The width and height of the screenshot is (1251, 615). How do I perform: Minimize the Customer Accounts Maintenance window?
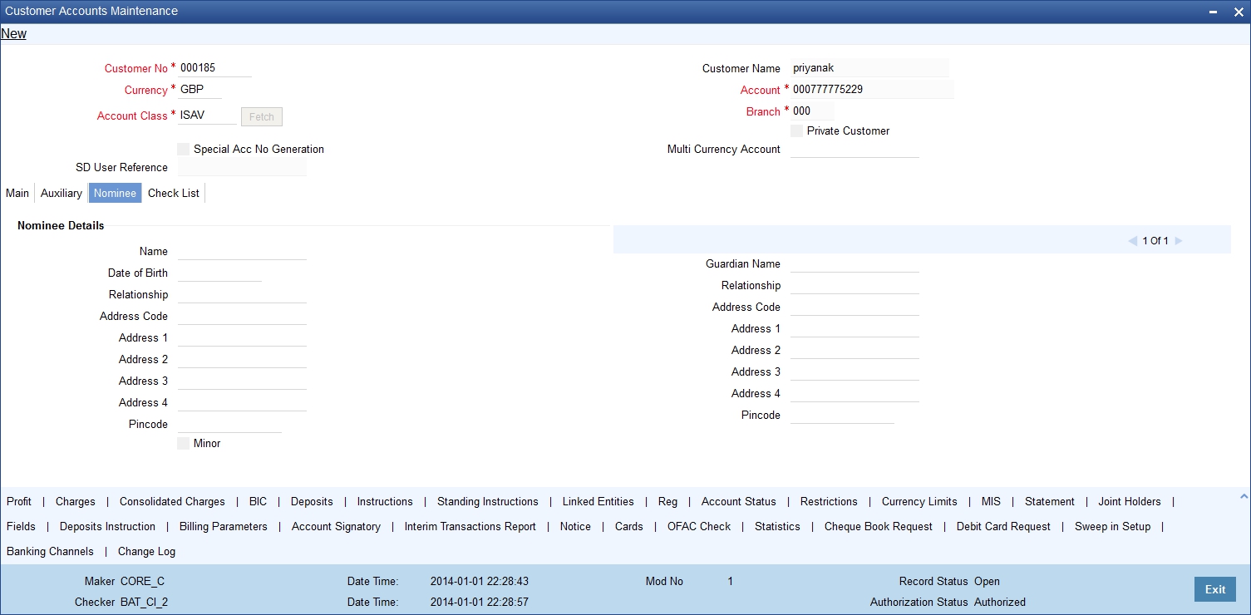(x=1214, y=12)
